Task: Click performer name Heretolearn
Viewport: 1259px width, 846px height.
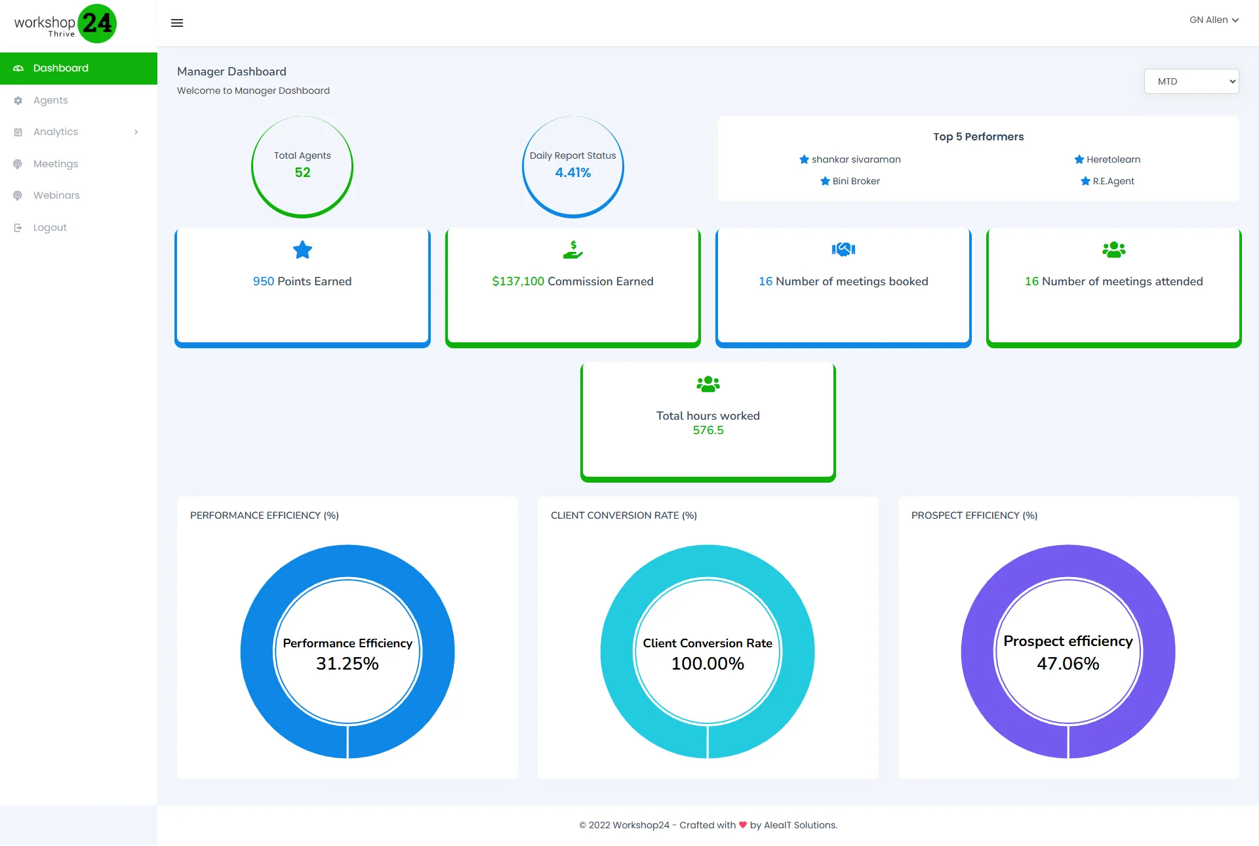Action: coord(1113,159)
